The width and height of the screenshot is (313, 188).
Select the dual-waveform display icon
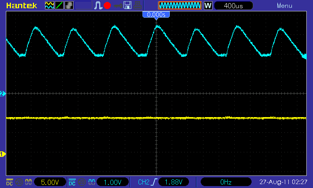[x=49, y=5]
